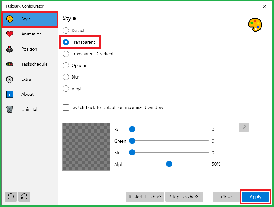Choose the Blur style radio button
The image size is (274, 207).
[x=66, y=77]
